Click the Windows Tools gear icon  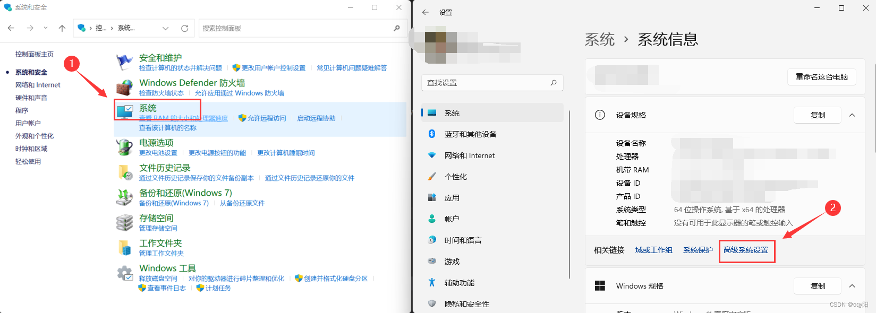pos(124,273)
